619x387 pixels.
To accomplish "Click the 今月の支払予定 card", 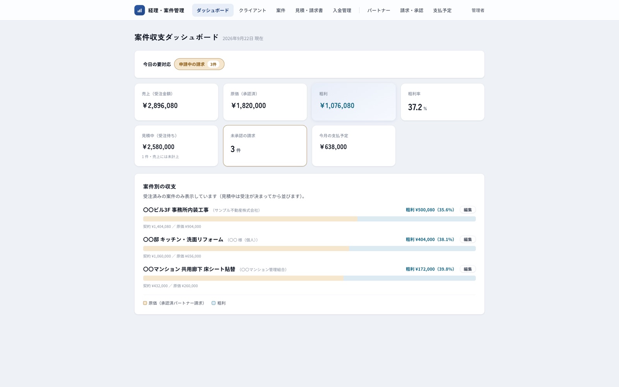I will pos(354,146).
